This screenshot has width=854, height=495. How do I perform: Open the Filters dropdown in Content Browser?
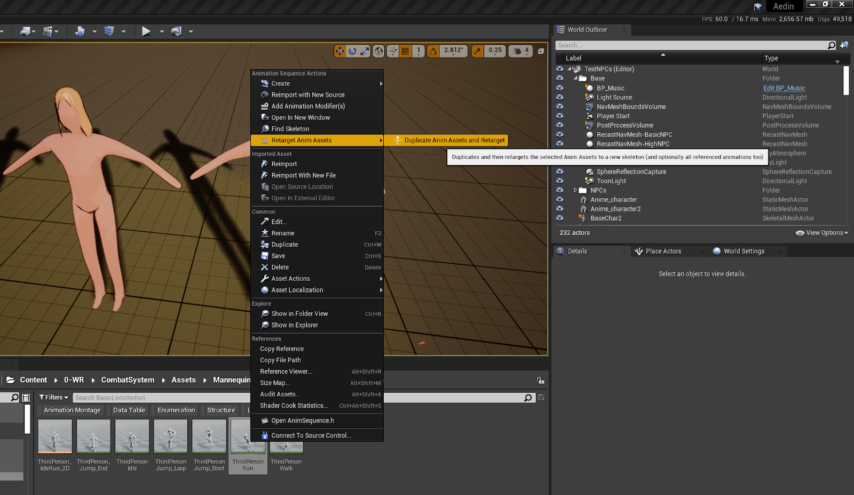click(x=54, y=397)
